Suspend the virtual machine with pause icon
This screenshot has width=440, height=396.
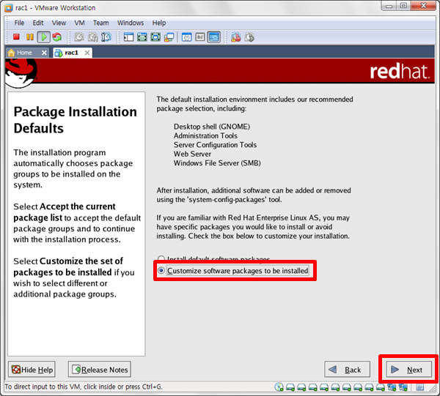coord(30,37)
